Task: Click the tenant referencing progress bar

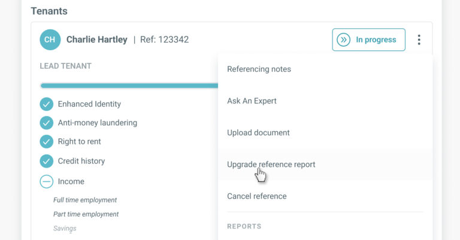Action: pos(129,86)
